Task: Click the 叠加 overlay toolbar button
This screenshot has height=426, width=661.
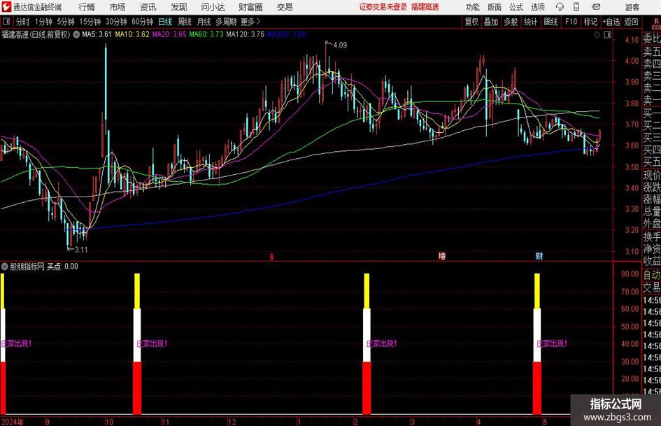Action: pos(491,22)
